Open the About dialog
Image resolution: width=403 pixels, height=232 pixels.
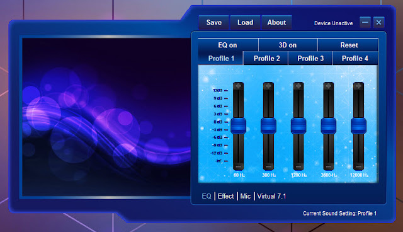[276, 22]
